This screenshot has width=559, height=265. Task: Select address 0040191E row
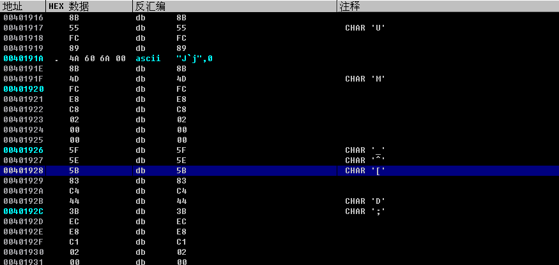(280, 69)
